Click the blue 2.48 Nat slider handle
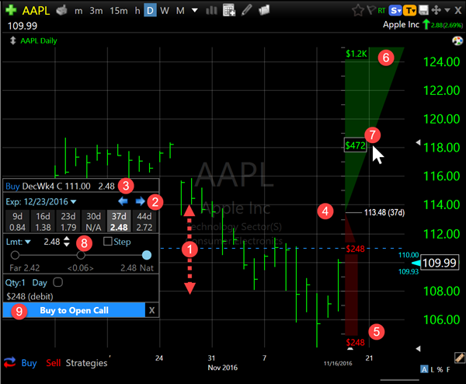The width and height of the screenshot is (466, 384). pos(147,255)
